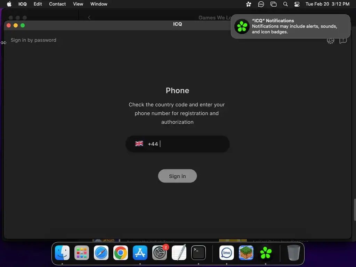Image resolution: width=356 pixels, height=267 pixels.
Task: Click imo status icon in menu bar
Action: click(x=261, y=4)
